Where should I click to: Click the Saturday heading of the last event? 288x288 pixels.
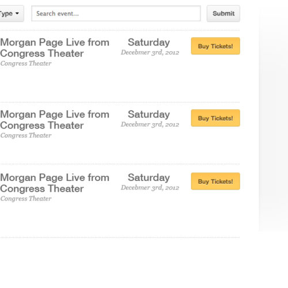(x=149, y=177)
